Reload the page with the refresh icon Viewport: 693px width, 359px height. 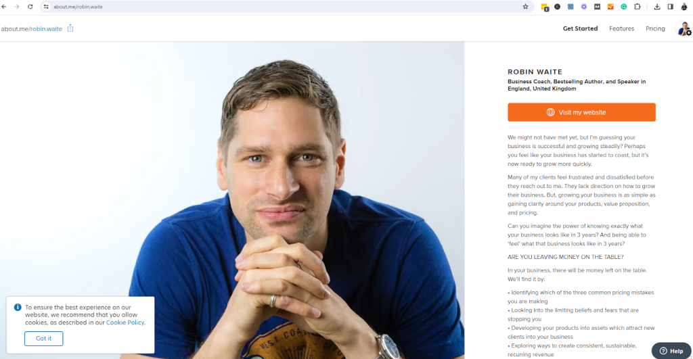30,7
